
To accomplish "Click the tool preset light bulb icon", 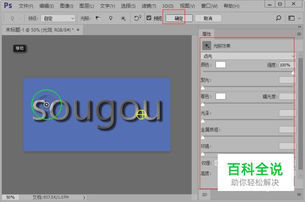I will click(x=12, y=18).
